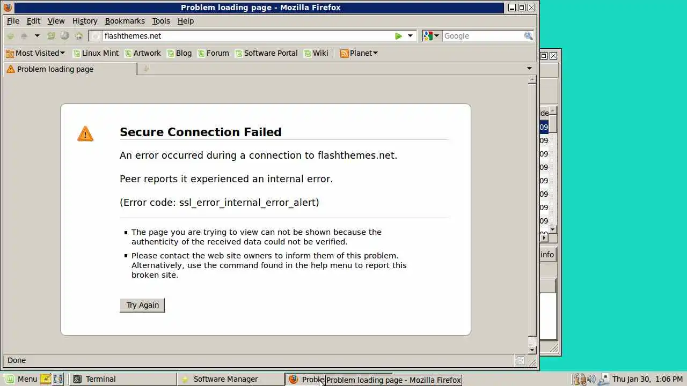Select the highlighted 09 row in background window
Image resolution: width=687 pixels, height=386 pixels.
(544, 127)
